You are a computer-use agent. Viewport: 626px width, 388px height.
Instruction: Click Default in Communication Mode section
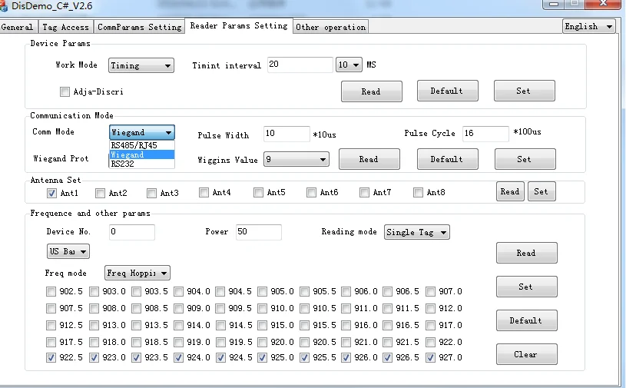tap(447, 159)
